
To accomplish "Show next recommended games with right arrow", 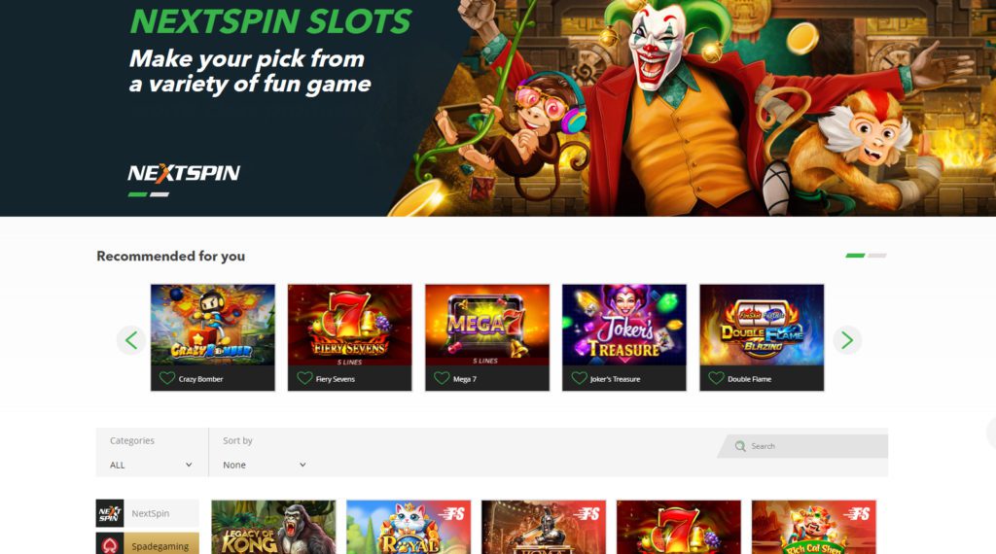I will [847, 340].
